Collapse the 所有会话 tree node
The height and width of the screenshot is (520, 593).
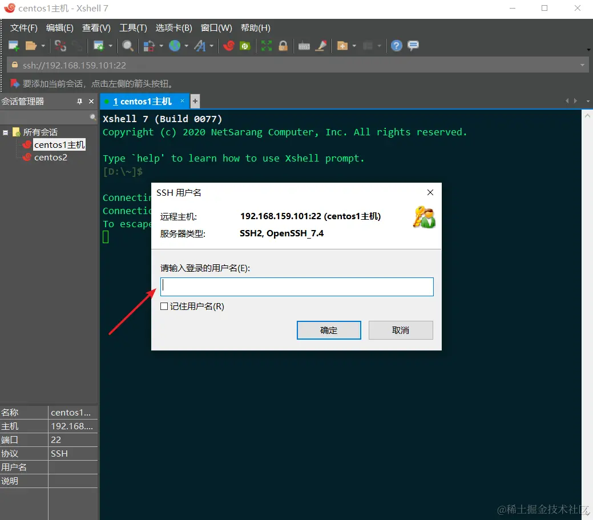(x=5, y=132)
